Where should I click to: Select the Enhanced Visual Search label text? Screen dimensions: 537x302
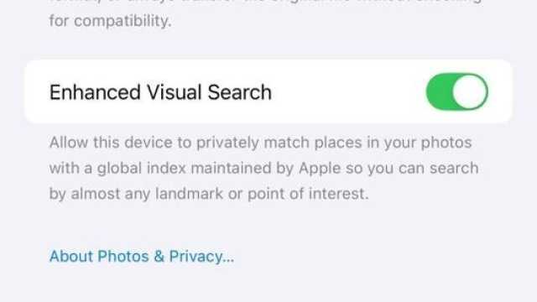point(160,92)
